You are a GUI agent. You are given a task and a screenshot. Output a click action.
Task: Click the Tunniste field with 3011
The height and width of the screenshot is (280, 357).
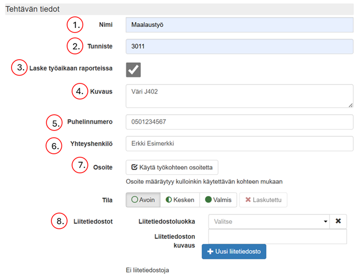(239, 46)
